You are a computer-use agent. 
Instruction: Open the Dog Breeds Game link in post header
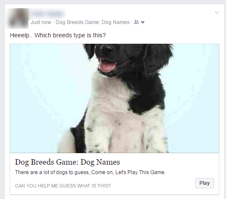93,22
